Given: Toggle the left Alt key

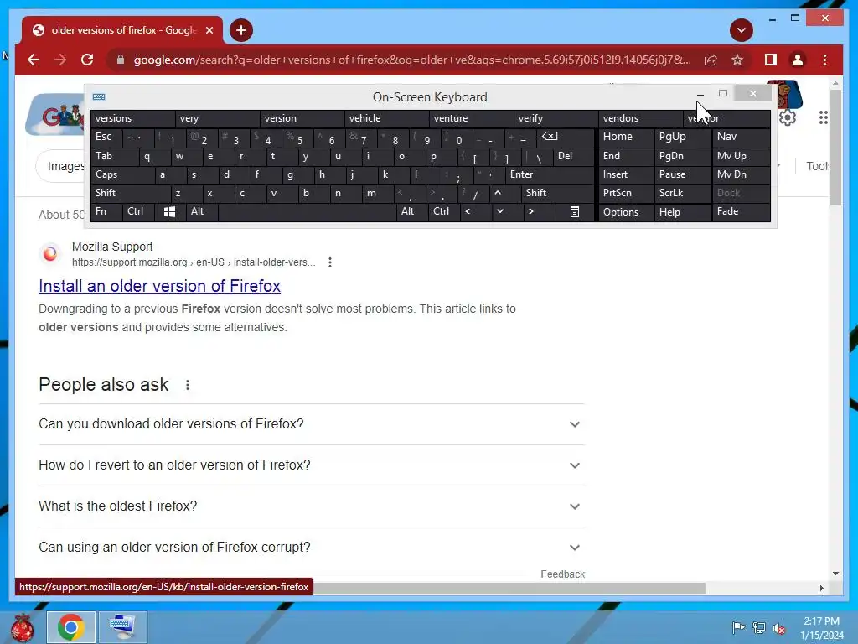Looking at the screenshot, I should point(202,211).
